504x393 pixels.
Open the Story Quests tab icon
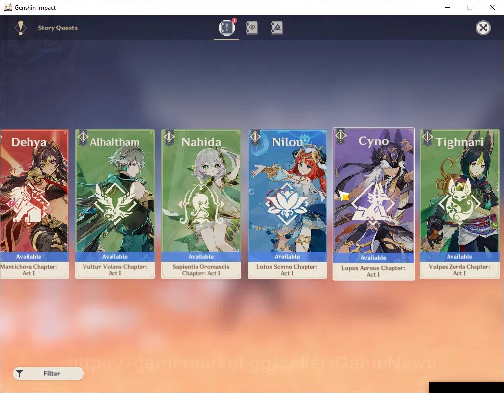point(226,28)
